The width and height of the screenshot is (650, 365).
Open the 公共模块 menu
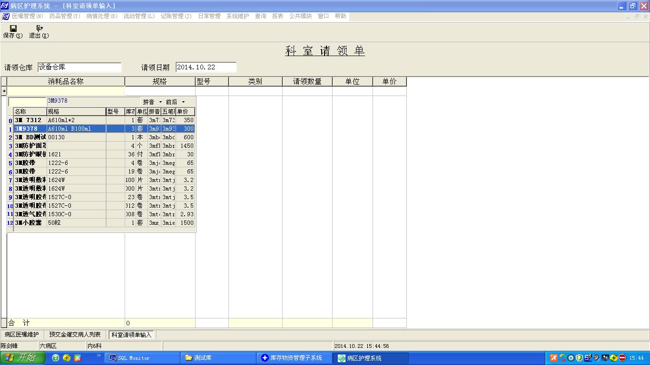(301, 16)
